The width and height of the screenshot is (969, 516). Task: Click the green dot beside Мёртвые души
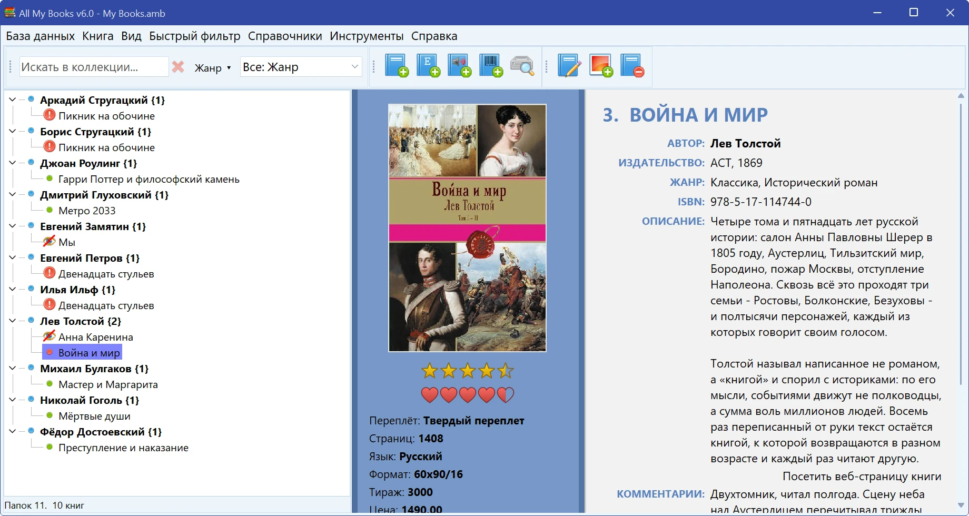point(50,415)
